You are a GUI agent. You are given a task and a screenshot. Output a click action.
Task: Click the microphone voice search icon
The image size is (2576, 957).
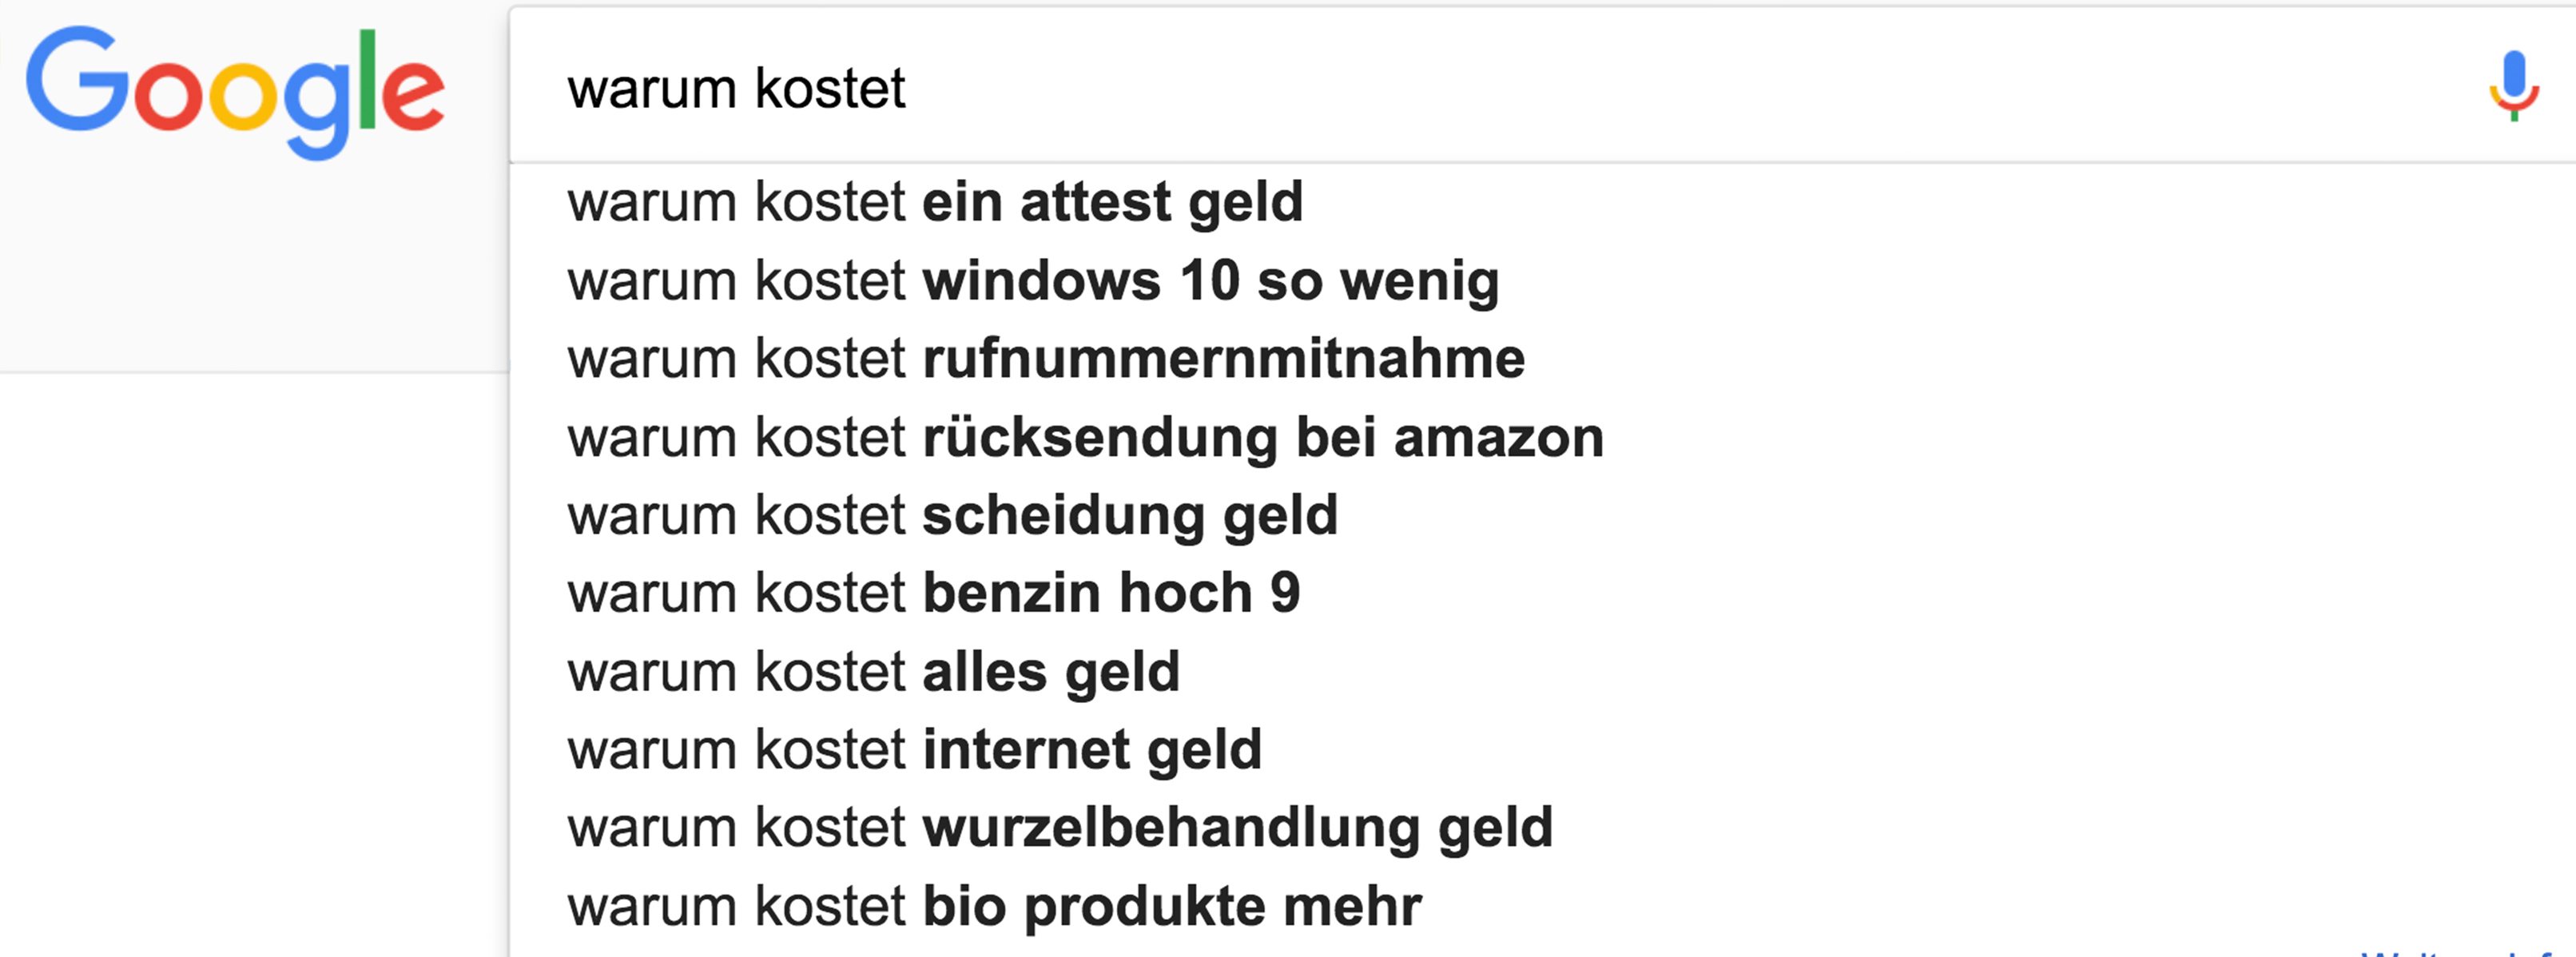coord(2513,86)
